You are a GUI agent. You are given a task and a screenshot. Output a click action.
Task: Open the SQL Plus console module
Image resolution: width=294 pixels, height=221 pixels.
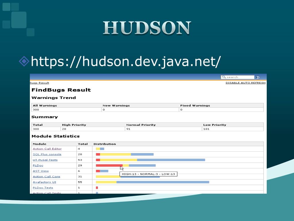click(47, 154)
